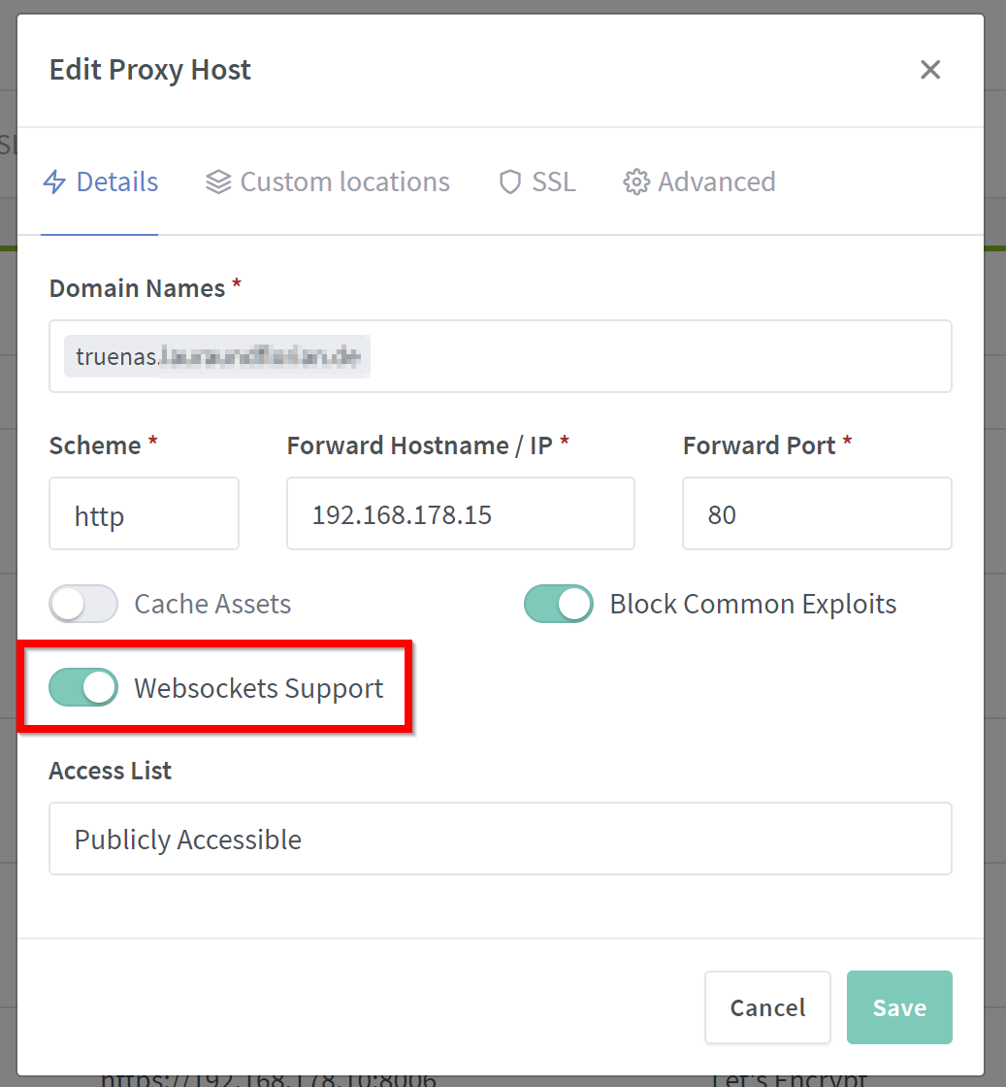Open the SSL tab

pyautogui.click(x=536, y=182)
